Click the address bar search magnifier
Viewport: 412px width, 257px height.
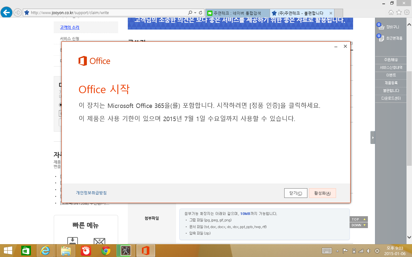click(x=190, y=13)
